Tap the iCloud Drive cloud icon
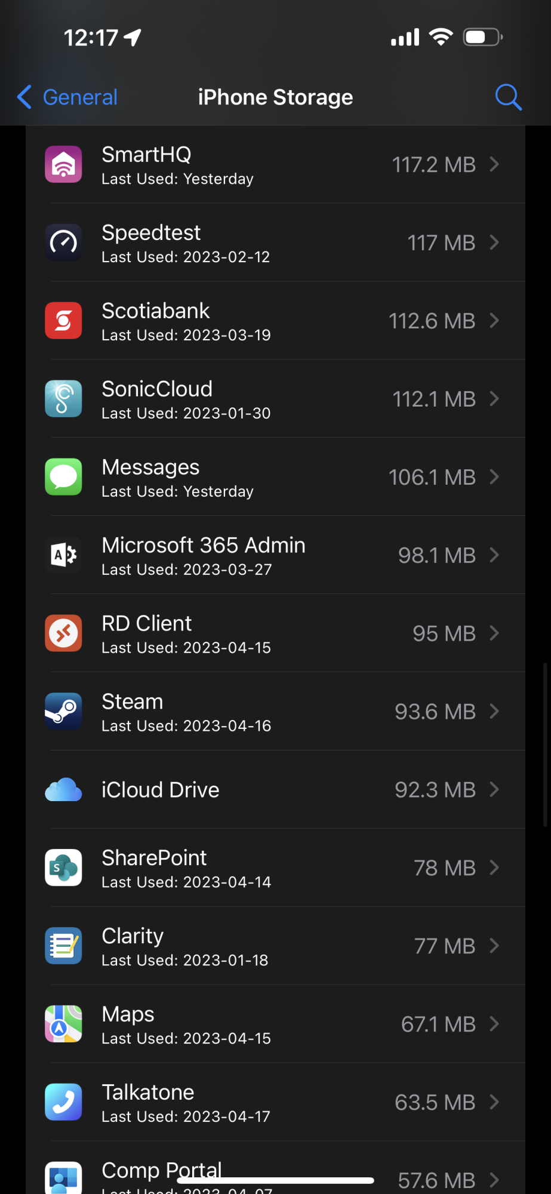The width and height of the screenshot is (551, 1194). point(63,789)
